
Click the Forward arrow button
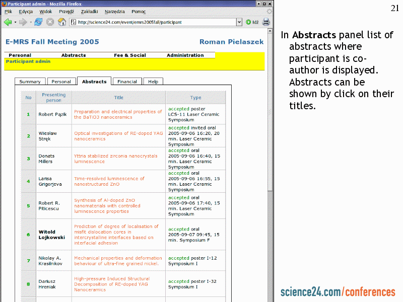coord(23,22)
